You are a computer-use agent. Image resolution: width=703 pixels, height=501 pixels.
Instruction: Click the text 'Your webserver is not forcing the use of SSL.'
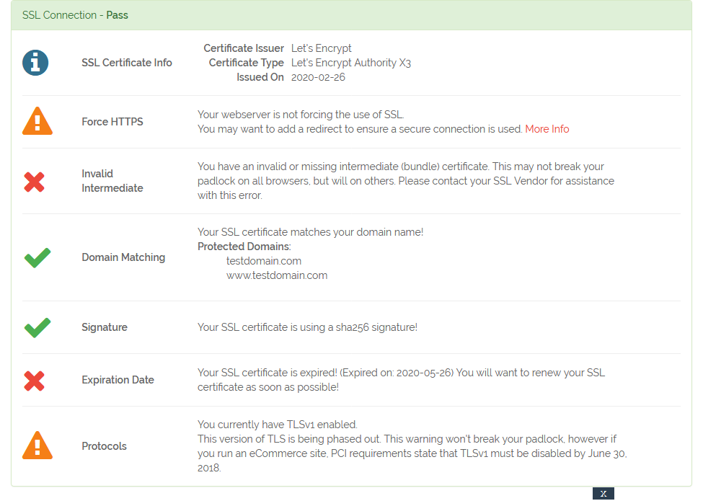tap(301, 115)
